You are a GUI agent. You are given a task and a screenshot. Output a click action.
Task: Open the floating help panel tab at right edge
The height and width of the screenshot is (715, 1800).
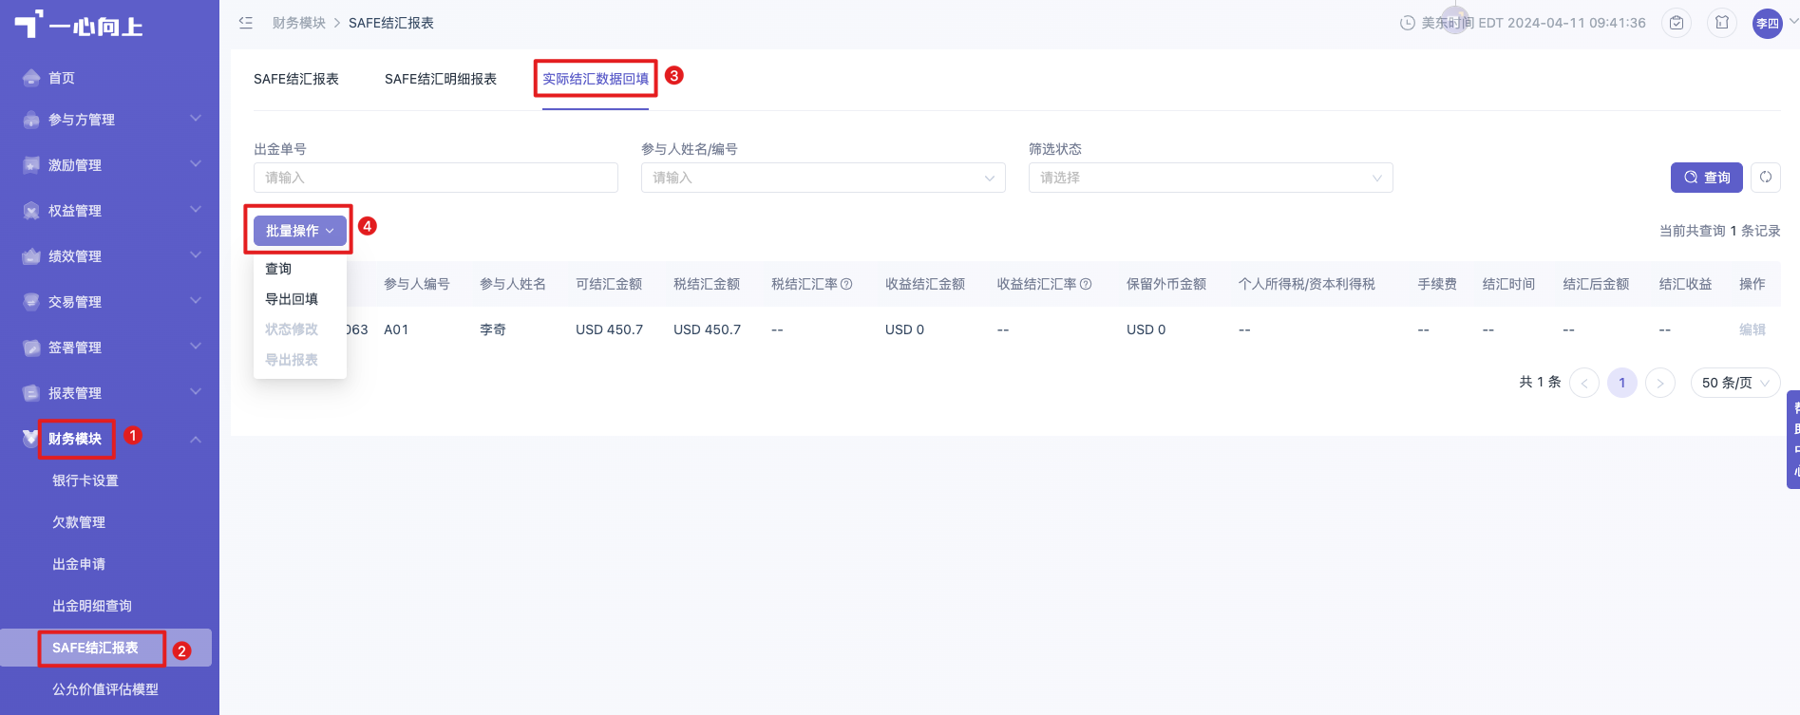1793,440
